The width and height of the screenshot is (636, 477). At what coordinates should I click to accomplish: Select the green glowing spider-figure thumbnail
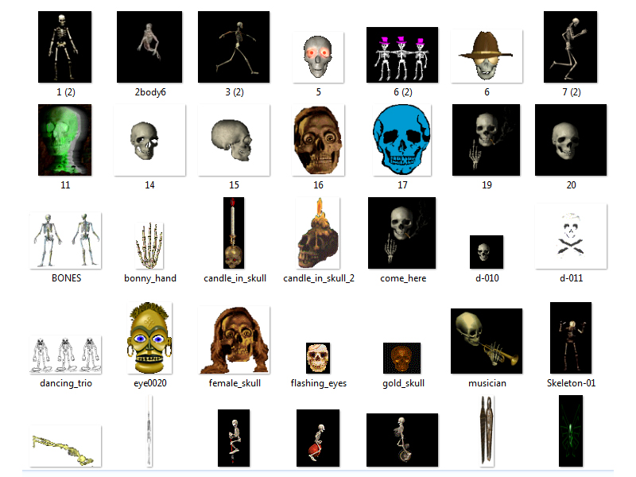coord(571,431)
